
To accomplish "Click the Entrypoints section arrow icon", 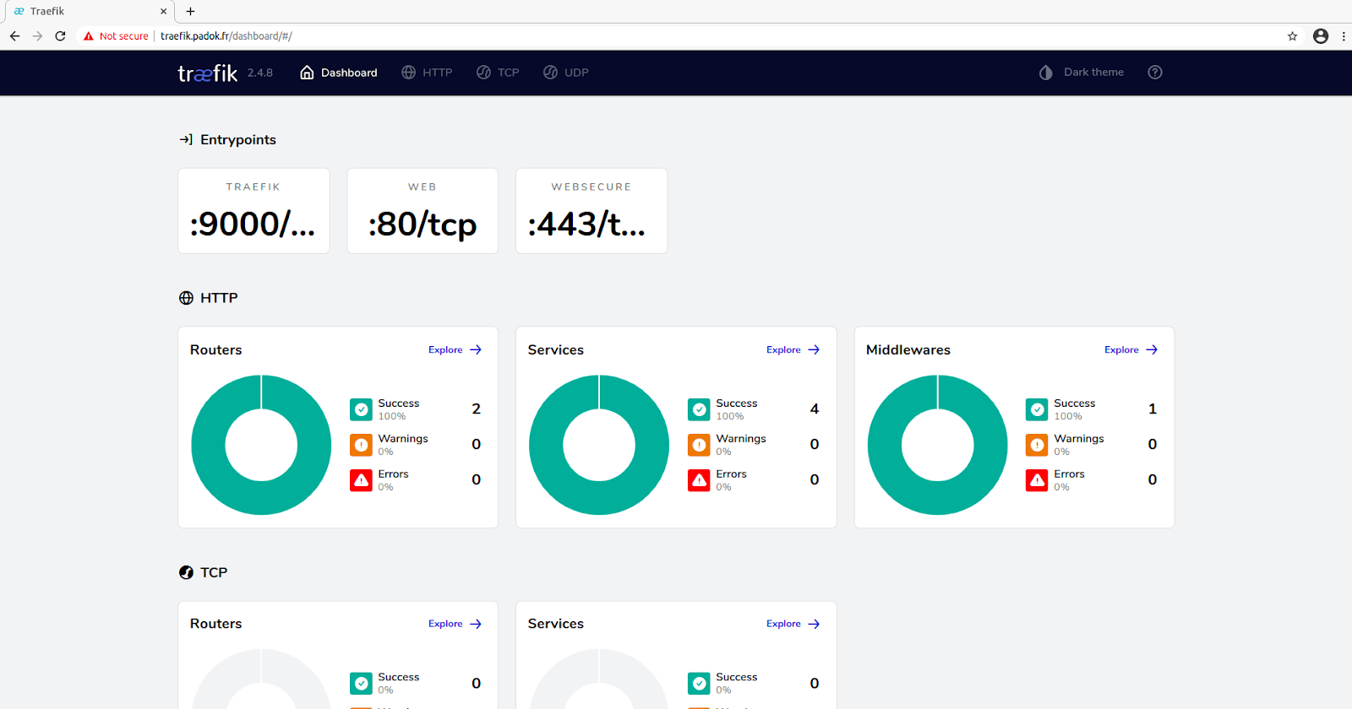I will coord(186,140).
